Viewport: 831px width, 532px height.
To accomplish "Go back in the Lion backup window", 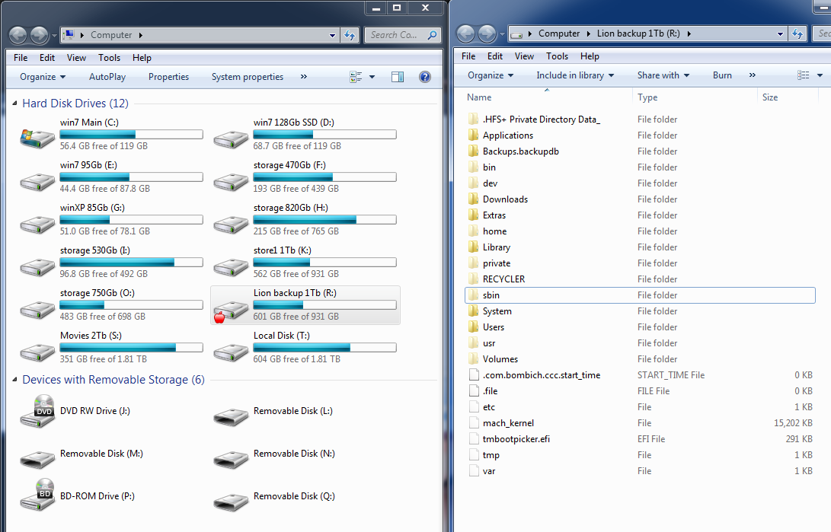I will pyautogui.click(x=466, y=34).
